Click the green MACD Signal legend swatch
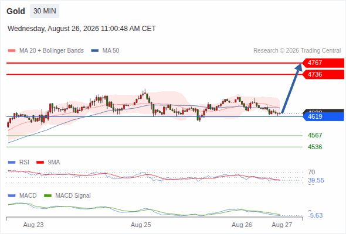 (x=48, y=196)
